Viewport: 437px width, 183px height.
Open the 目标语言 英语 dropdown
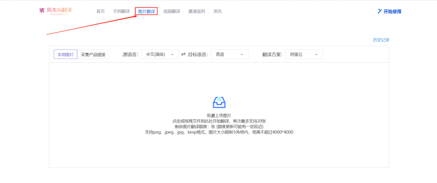[x=230, y=54]
